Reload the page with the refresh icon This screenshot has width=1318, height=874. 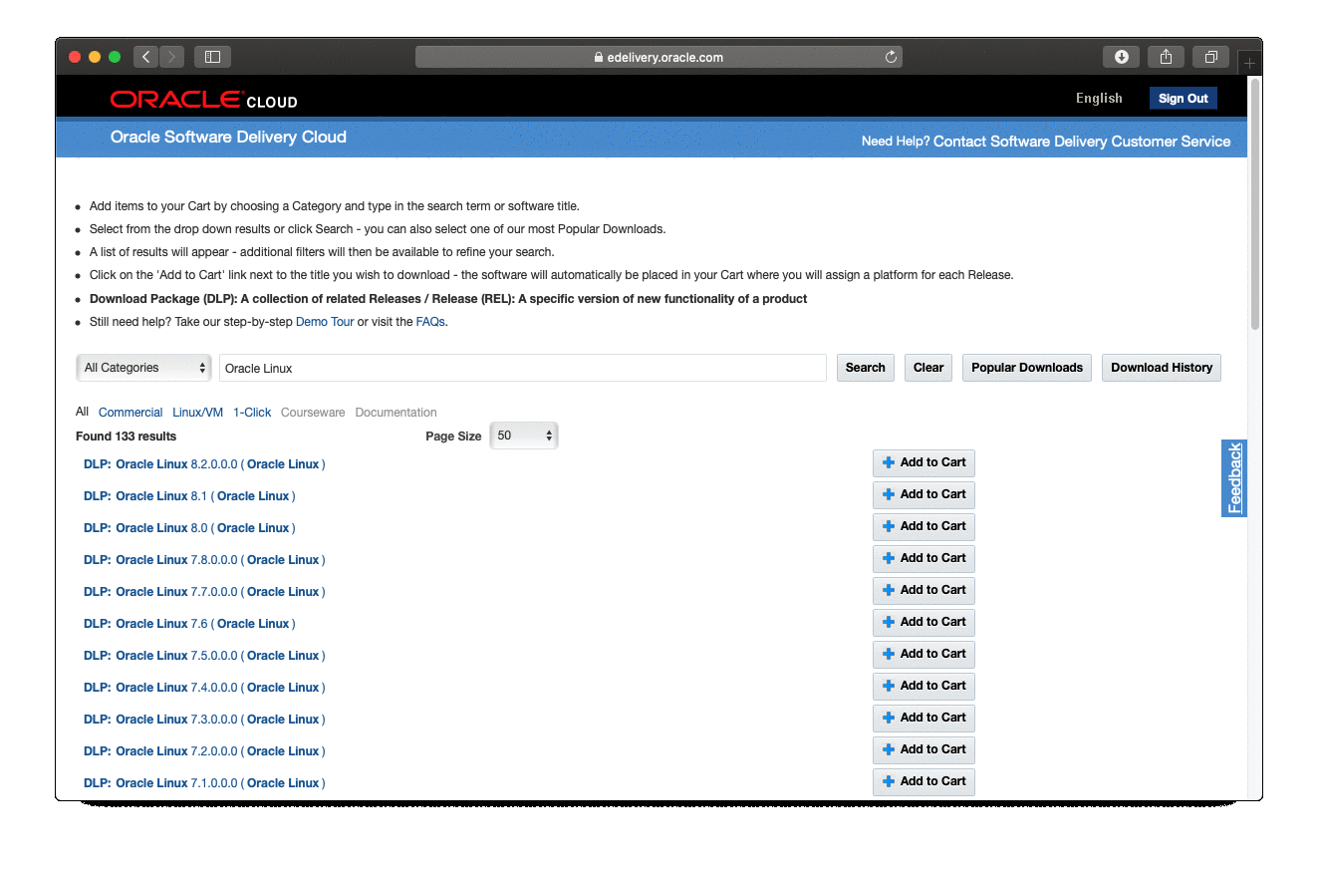pyautogui.click(x=891, y=57)
